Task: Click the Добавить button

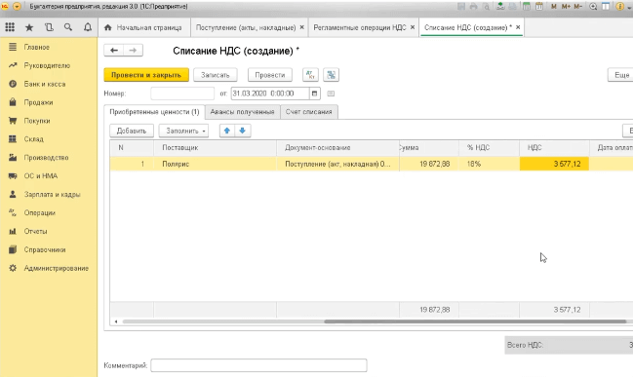Action: coord(132,131)
